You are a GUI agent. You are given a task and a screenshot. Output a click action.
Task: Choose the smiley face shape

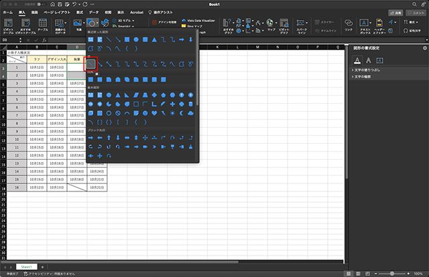(145, 113)
